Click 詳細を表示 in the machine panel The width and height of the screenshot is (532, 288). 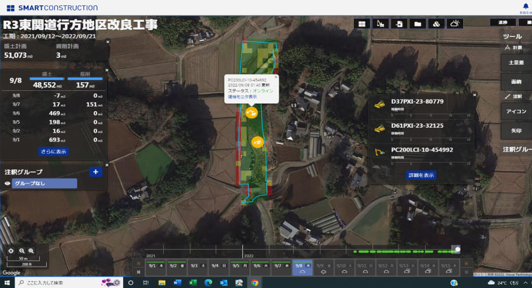(421, 175)
